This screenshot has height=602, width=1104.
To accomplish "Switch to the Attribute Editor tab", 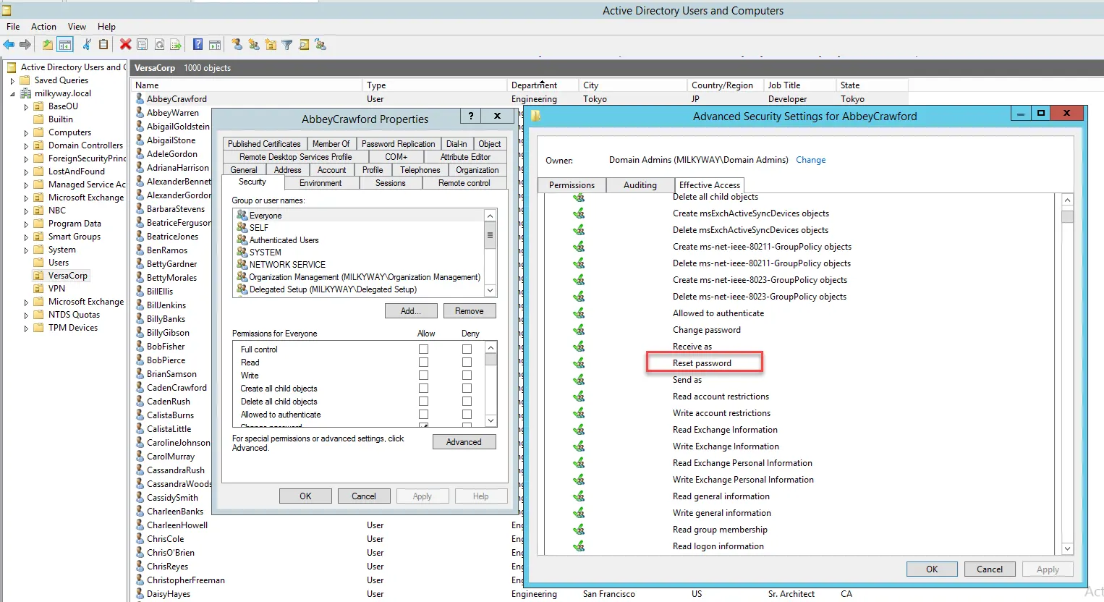I will tap(465, 157).
